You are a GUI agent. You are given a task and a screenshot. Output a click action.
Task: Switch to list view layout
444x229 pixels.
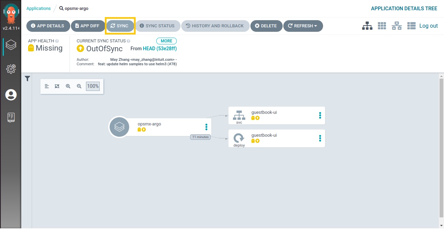click(x=411, y=26)
